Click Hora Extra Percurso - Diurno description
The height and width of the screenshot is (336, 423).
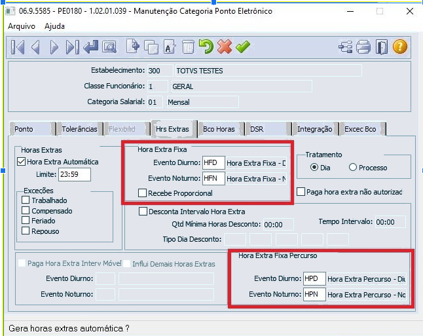click(366, 279)
